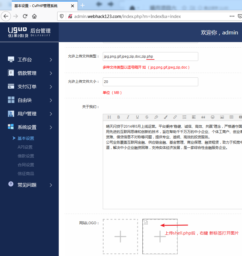
Task: Click the address bar URL
Action: point(127,16)
